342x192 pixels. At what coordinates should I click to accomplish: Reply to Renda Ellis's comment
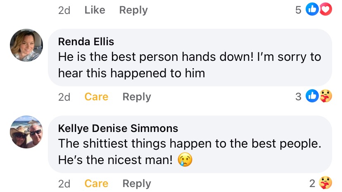pyautogui.click(x=137, y=97)
